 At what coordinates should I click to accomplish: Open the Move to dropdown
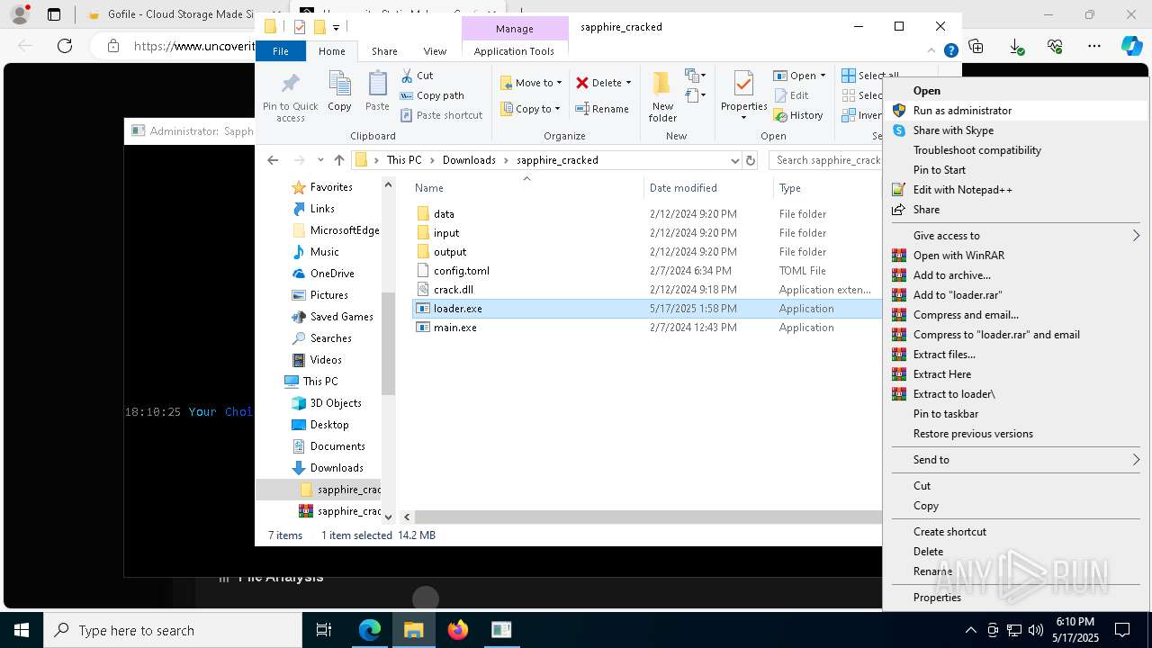531,83
